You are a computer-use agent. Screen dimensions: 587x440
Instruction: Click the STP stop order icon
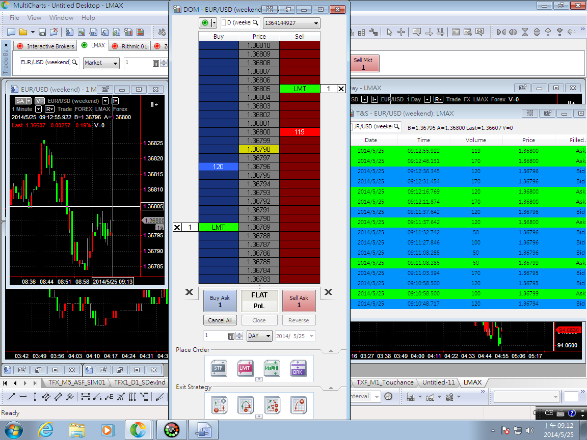point(219,368)
